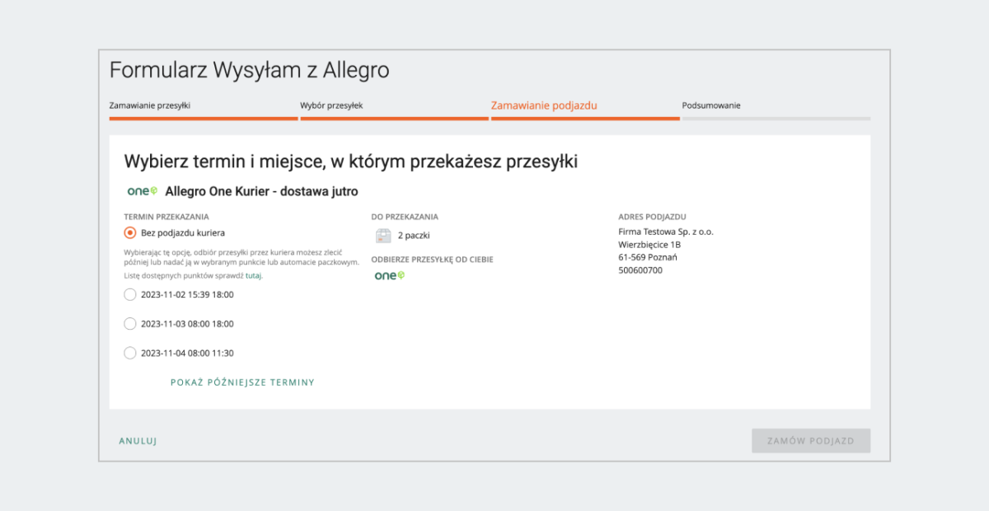Choose the 2023-11-02 pickup time slot
The width and height of the screenshot is (989, 511).
(x=130, y=294)
